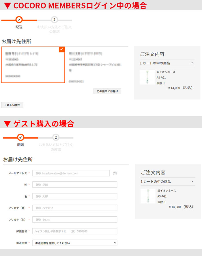Click into the 姓 surname field

coord(75,185)
